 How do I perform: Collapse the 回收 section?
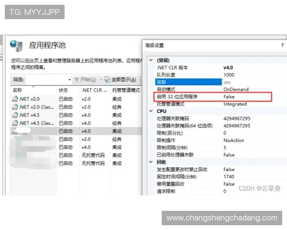coord(151,162)
